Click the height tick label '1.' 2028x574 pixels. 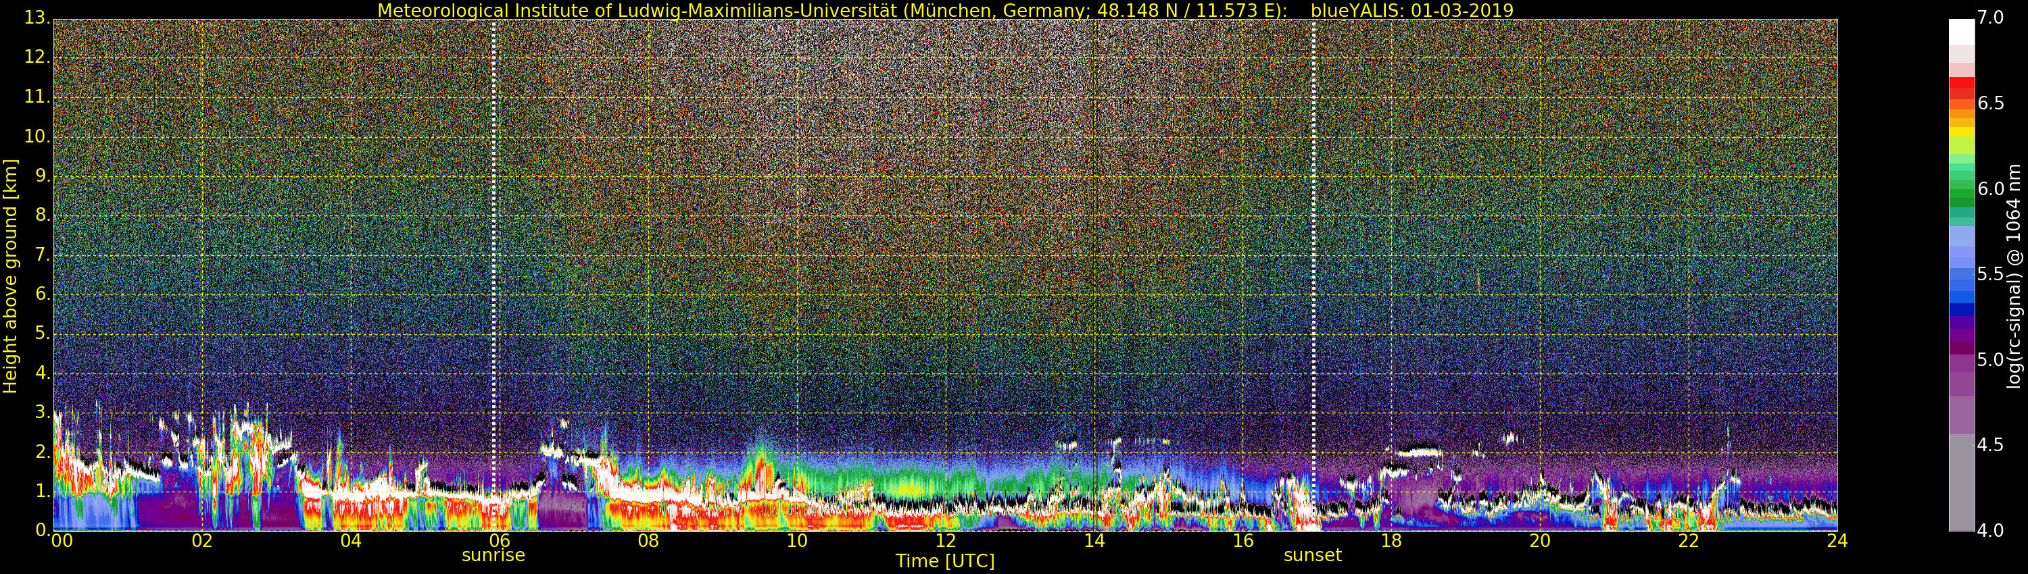[43, 492]
